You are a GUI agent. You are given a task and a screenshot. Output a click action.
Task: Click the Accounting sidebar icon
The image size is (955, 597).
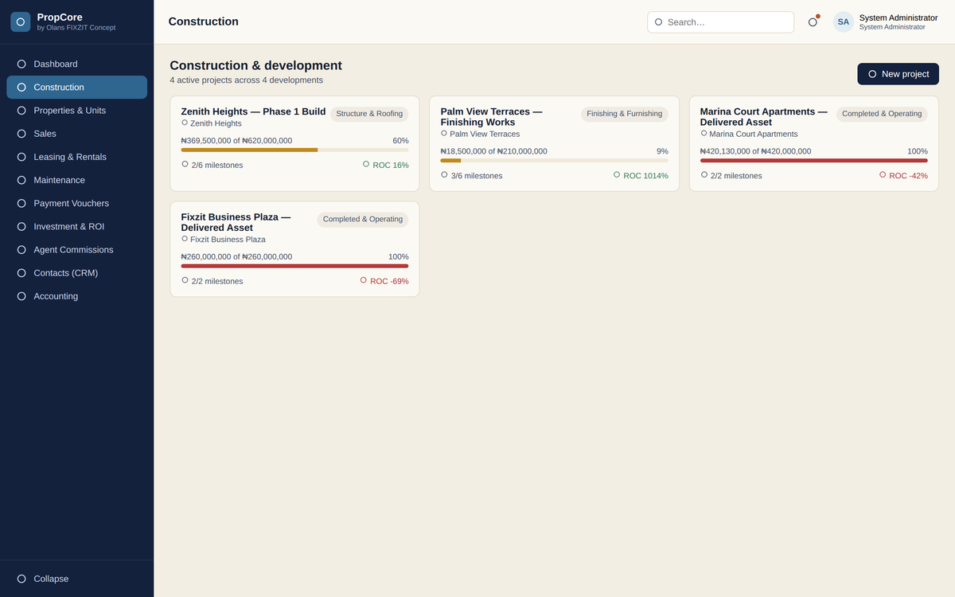tap(21, 296)
